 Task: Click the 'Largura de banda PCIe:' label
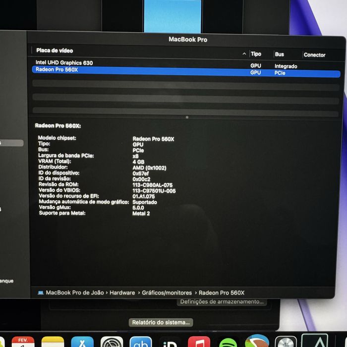coord(66,156)
